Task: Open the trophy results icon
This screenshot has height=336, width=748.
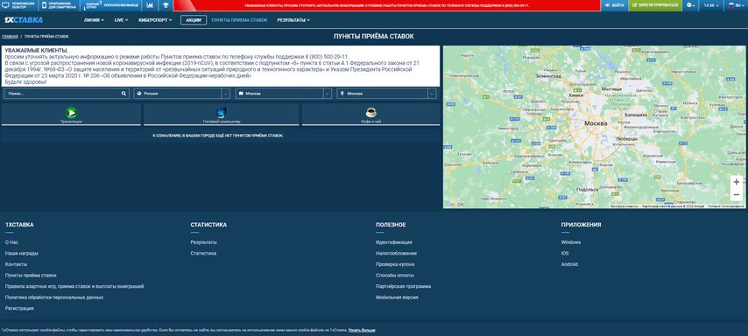Action: [x=166, y=5]
